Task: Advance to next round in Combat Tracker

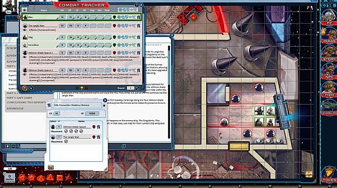Action: pyautogui.click(x=138, y=88)
